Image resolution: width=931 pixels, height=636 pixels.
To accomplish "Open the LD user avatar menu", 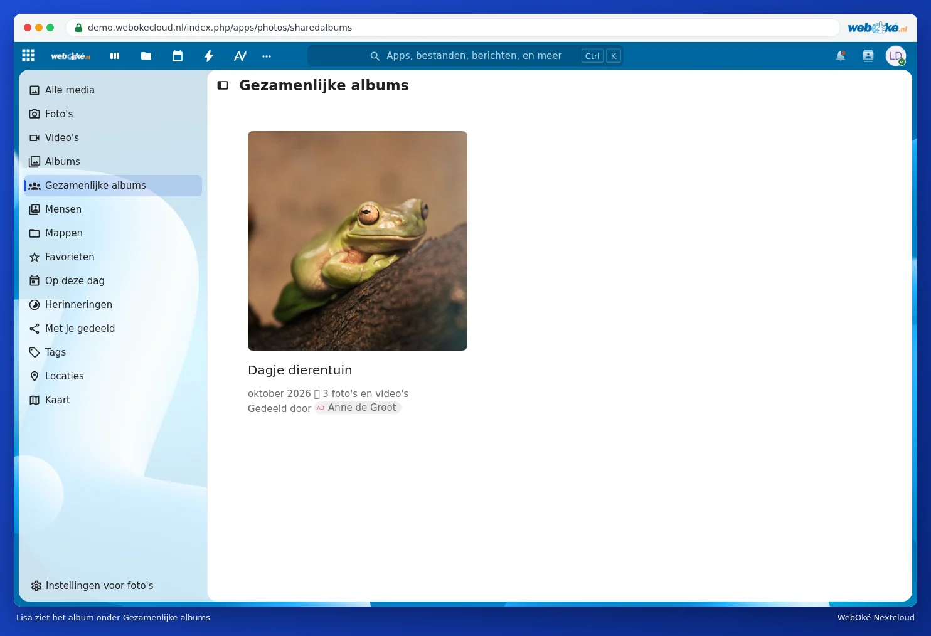I will point(896,56).
